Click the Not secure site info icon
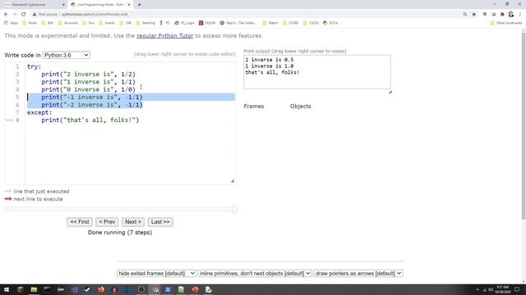 [x=45, y=15]
